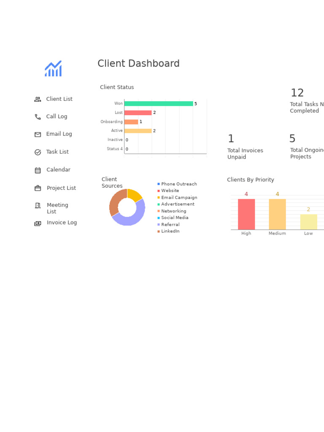
Task: Open the Email Log menu item
Action: coord(59,134)
